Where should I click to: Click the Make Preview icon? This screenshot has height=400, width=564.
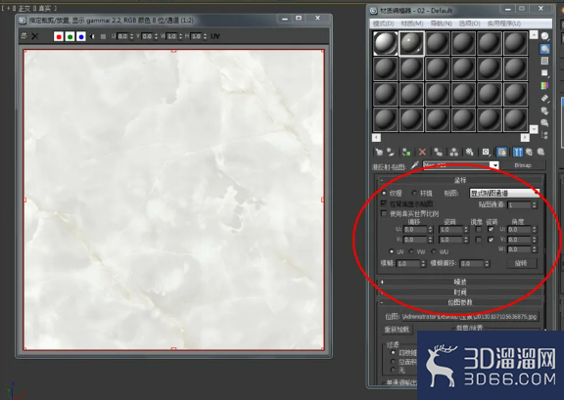545,98
